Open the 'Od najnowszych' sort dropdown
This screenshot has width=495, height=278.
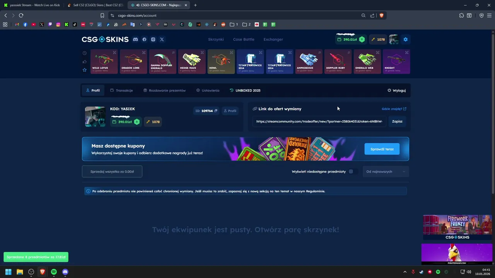tap(386, 171)
